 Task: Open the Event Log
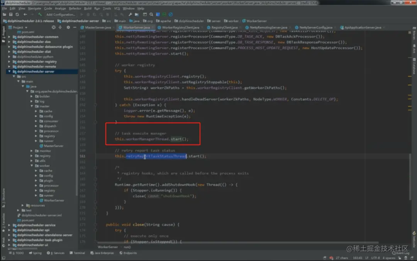click(x=401, y=253)
